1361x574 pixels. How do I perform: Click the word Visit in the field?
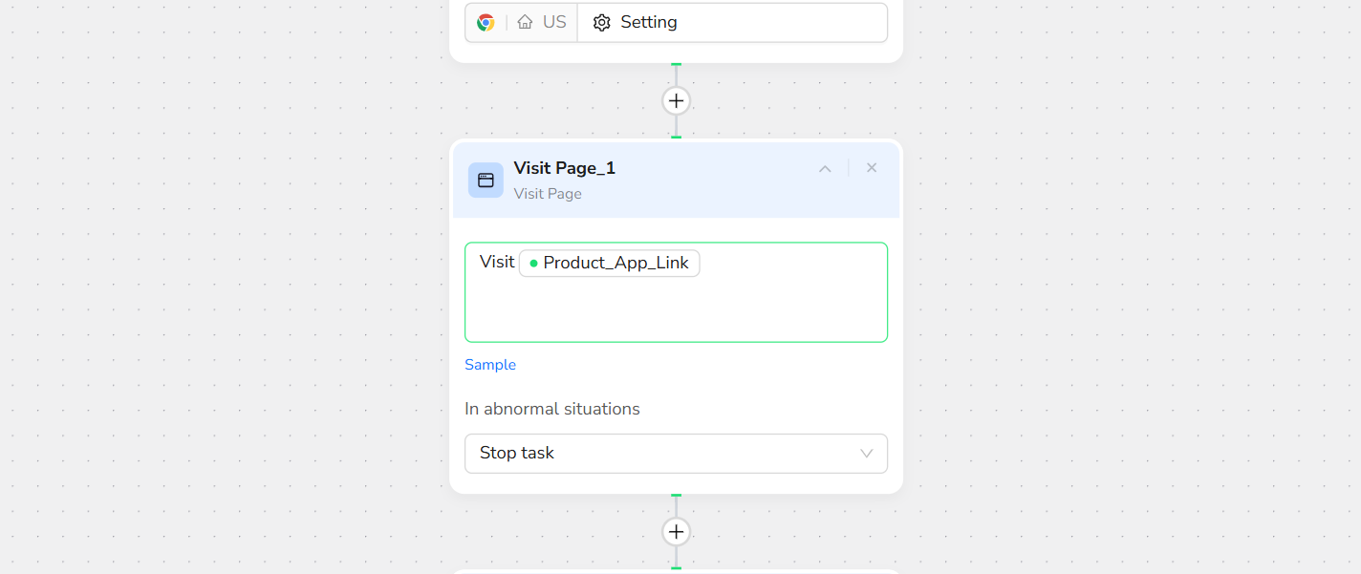497,262
